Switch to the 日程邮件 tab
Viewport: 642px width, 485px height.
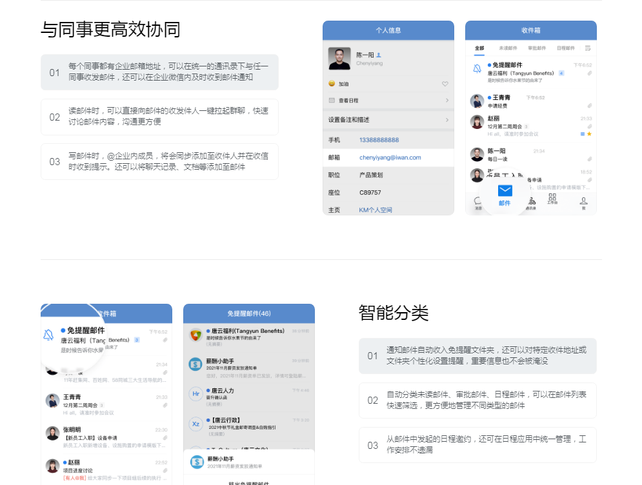click(x=566, y=48)
